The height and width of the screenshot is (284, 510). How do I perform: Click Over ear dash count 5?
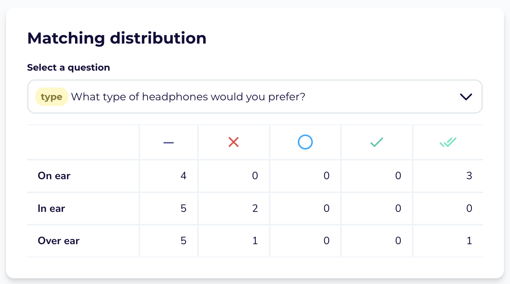[183, 241]
